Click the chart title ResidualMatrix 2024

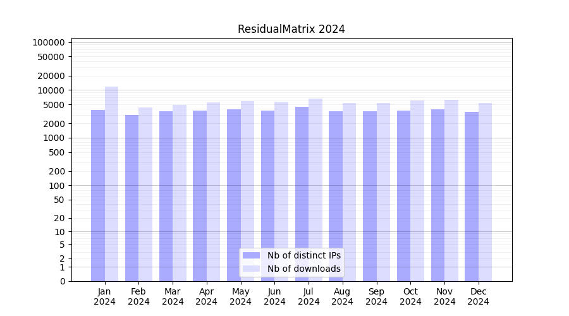click(x=291, y=29)
